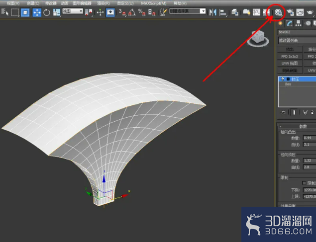Open the 修改器列表 modifier list dropdown
This screenshot has width=316, height=242.
coord(297,40)
